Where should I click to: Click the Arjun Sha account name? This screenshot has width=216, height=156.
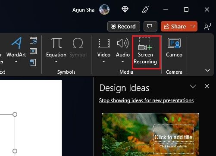click(x=83, y=10)
